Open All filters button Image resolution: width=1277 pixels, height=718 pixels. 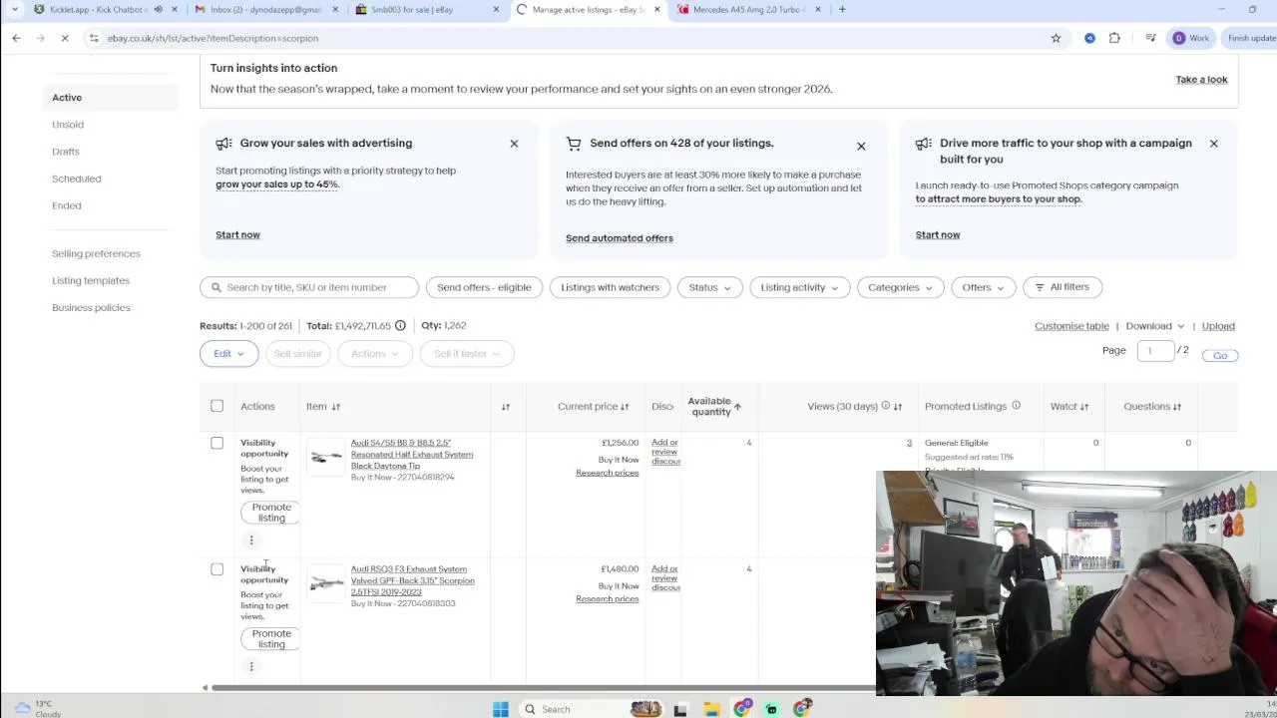(1063, 287)
